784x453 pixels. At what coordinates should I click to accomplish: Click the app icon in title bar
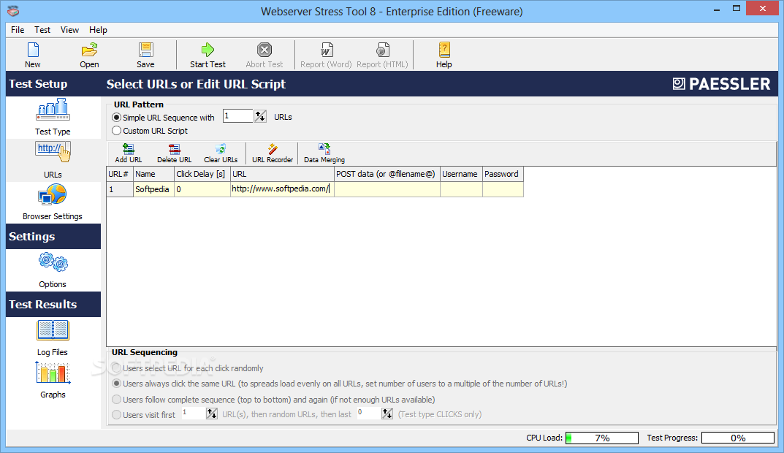[13, 10]
